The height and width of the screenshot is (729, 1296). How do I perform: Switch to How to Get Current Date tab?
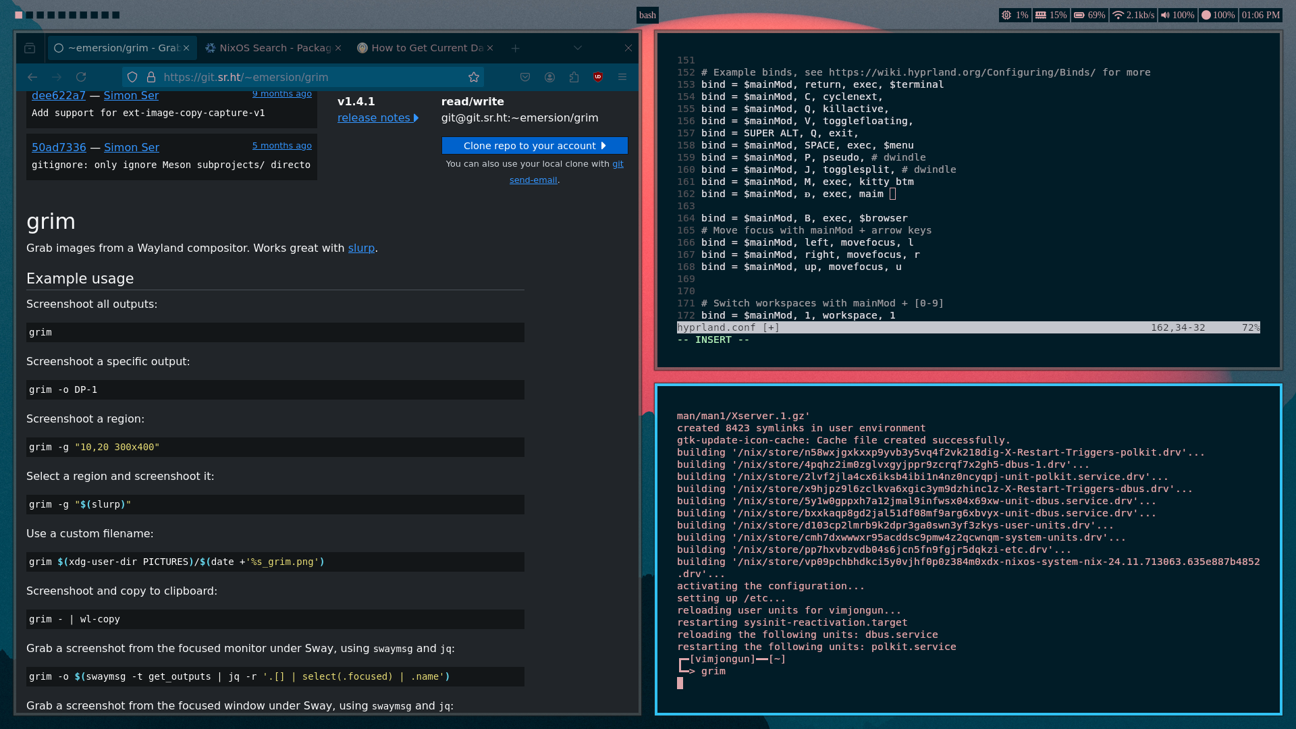coord(425,48)
